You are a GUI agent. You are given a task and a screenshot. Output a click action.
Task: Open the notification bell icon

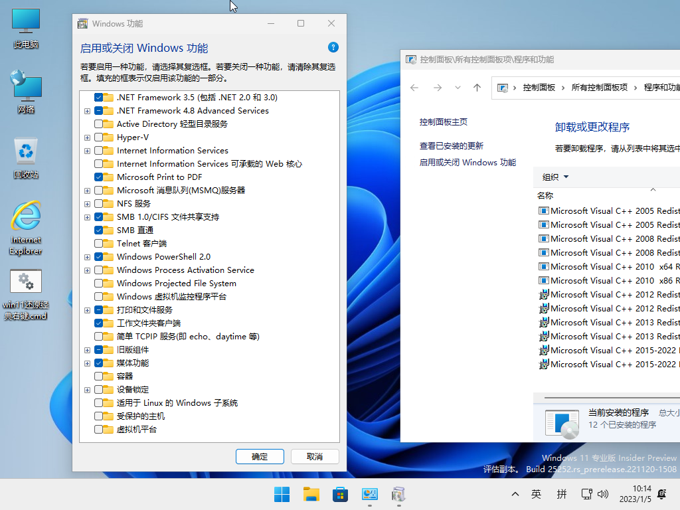pos(662,493)
